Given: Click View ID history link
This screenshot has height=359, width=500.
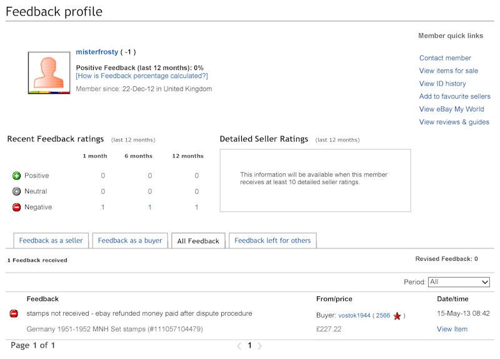Looking at the screenshot, I should click(x=442, y=84).
